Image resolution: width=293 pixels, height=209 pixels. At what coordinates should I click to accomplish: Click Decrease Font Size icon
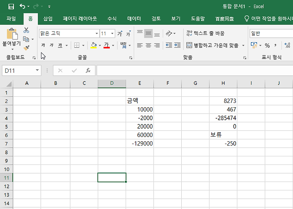point(129,34)
